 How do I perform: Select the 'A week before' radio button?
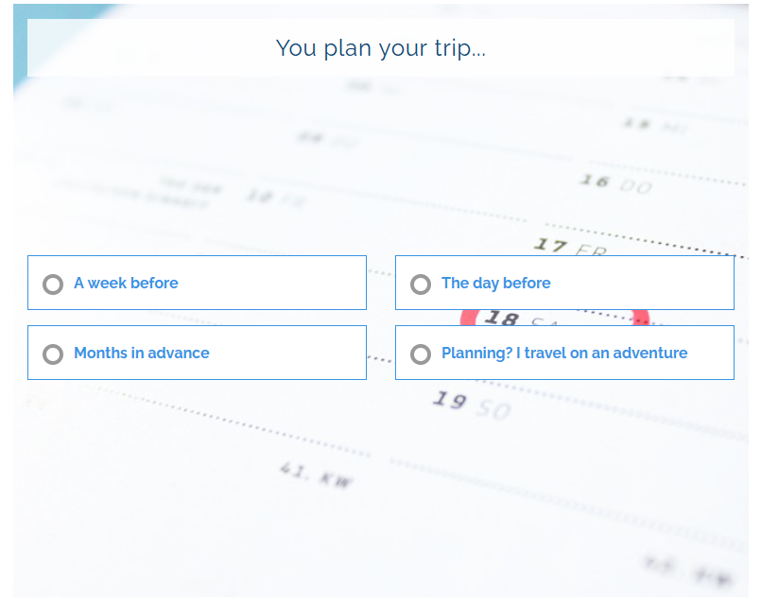pos(53,284)
